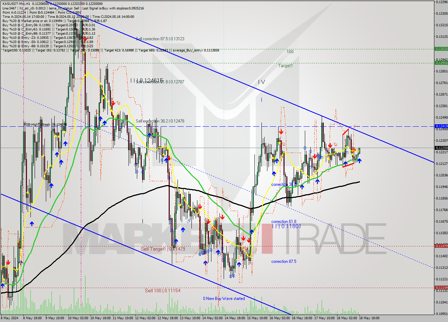Click the 'correction 61.8' label
The image size is (448, 322).
284,222
